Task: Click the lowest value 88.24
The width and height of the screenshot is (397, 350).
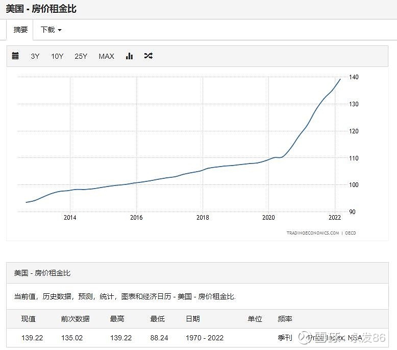Action: pyautogui.click(x=159, y=338)
